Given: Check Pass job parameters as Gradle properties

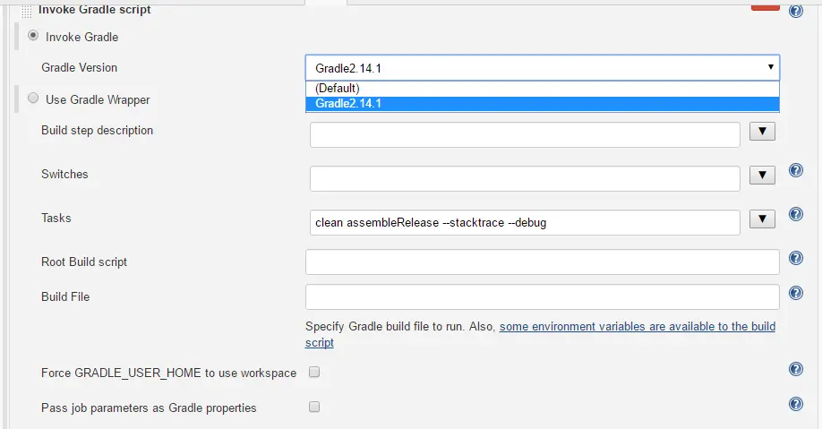Looking at the screenshot, I should point(314,407).
